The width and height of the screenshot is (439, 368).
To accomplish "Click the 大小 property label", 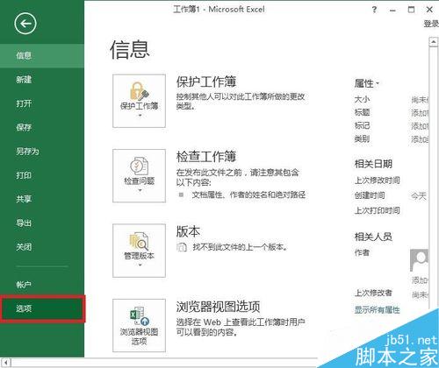I will tap(362, 99).
